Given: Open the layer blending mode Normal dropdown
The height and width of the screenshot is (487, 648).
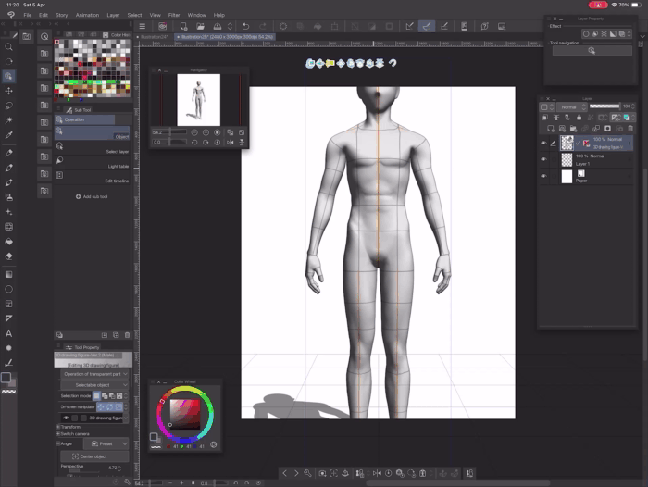Looking at the screenshot, I should pyautogui.click(x=569, y=107).
